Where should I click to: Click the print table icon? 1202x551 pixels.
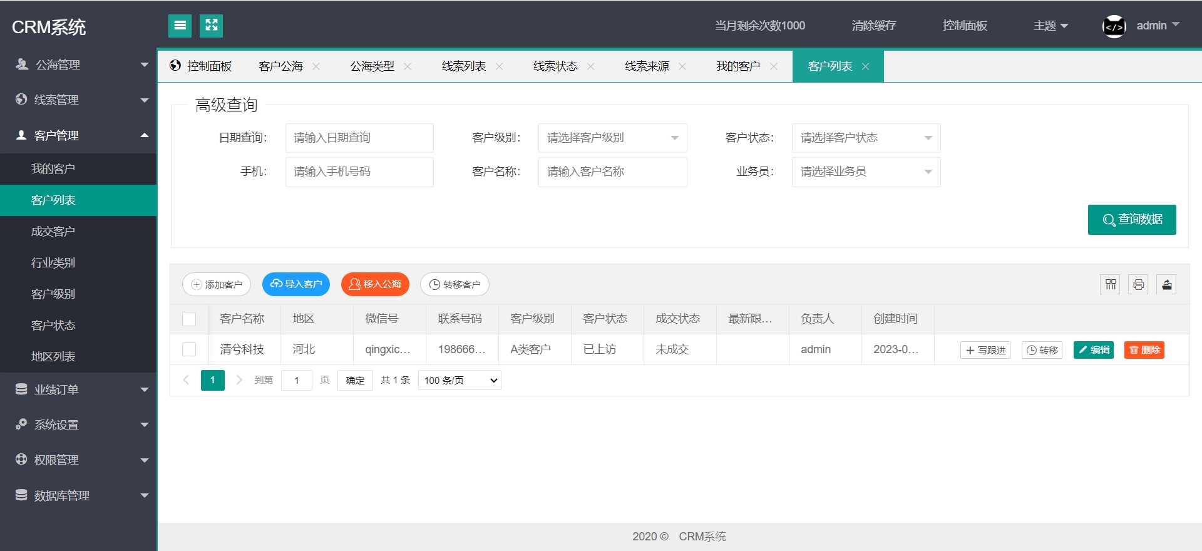tap(1138, 284)
